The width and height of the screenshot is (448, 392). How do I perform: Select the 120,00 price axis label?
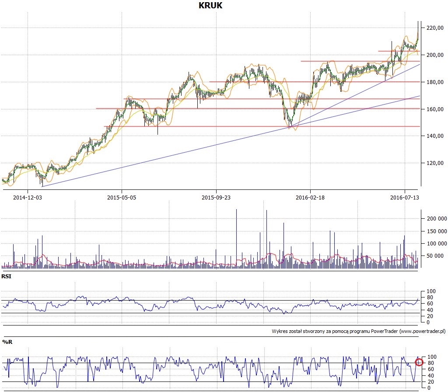435,163
